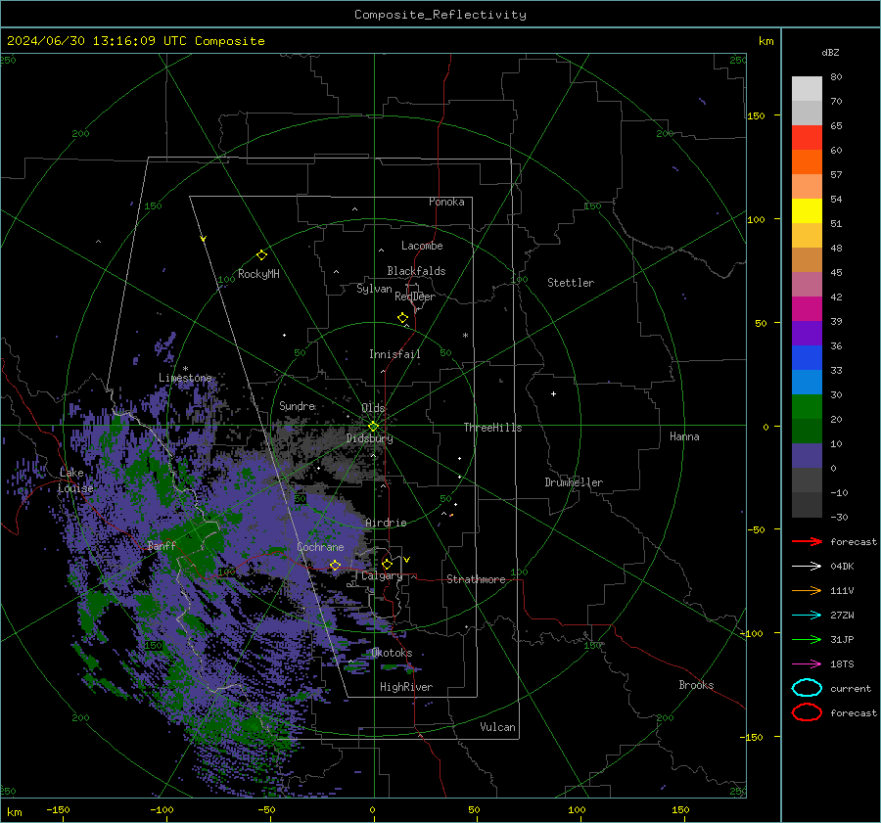
Task: Click the Sundre label
Action: 298,406
